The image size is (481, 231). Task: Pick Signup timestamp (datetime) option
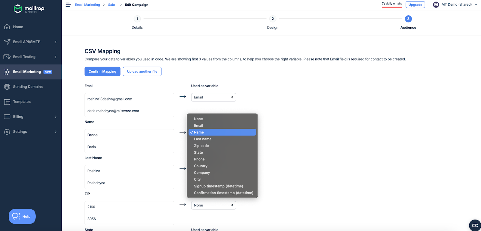click(x=218, y=186)
